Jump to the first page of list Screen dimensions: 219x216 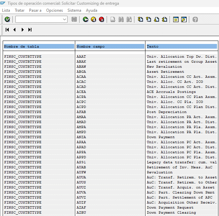pyautogui.click(x=7, y=30)
